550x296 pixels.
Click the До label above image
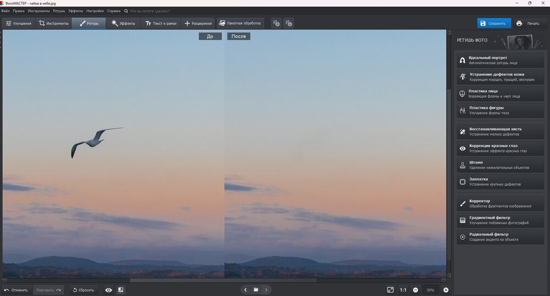tap(210, 36)
